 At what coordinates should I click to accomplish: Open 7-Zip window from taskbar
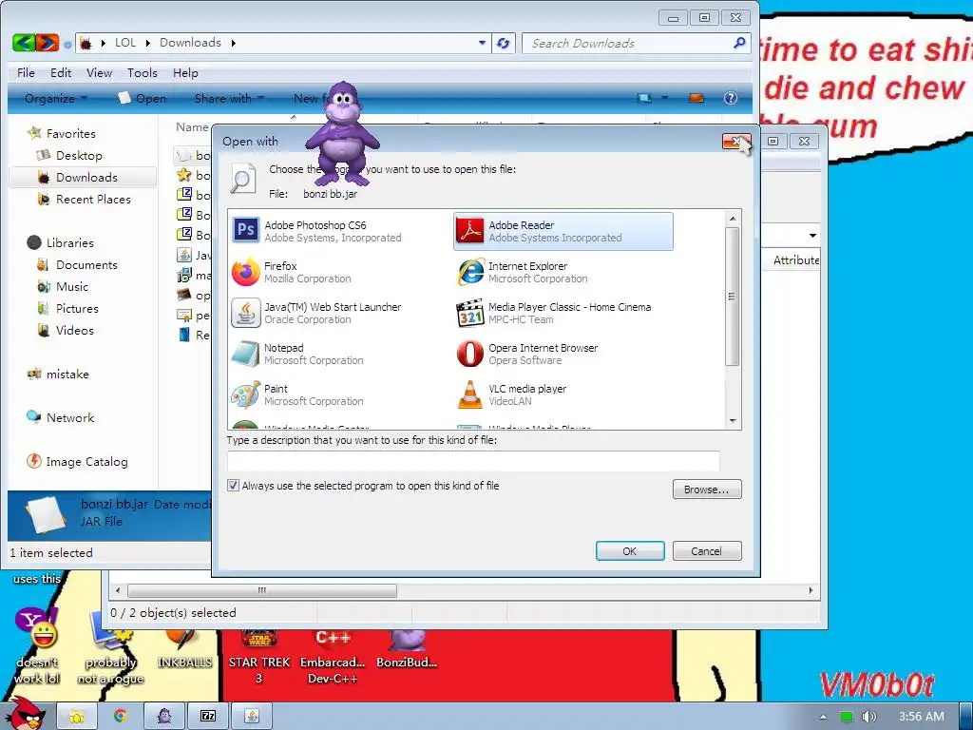pyautogui.click(x=208, y=717)
